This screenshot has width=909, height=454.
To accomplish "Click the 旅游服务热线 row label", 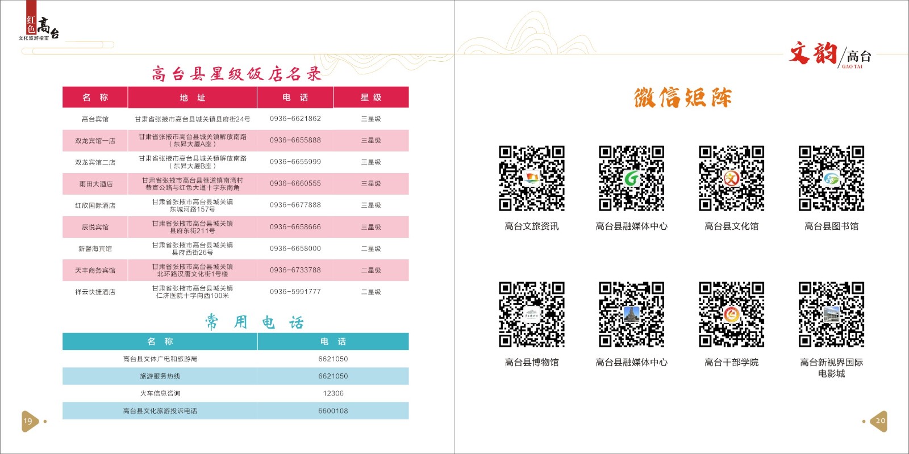I will pyautogui.click(x=160, y=376).
